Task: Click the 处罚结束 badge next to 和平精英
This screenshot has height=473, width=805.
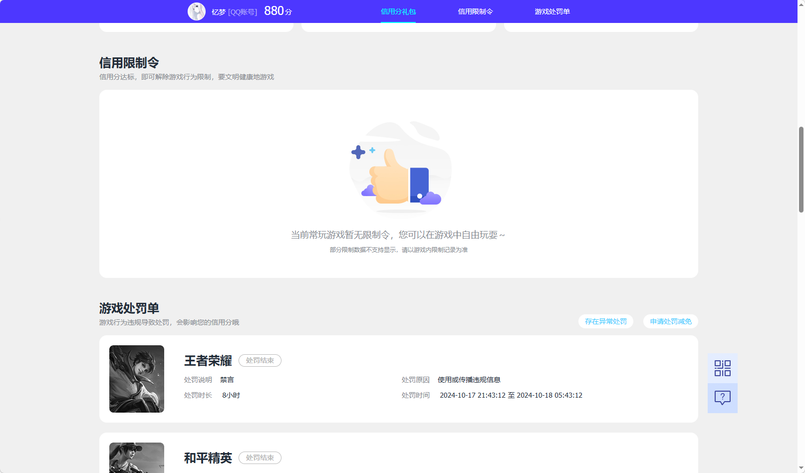Action: tap(260, 458)
